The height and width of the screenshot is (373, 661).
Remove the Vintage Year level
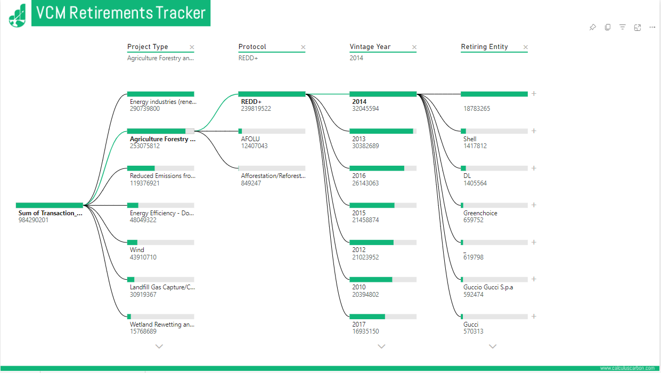[414, 47]
